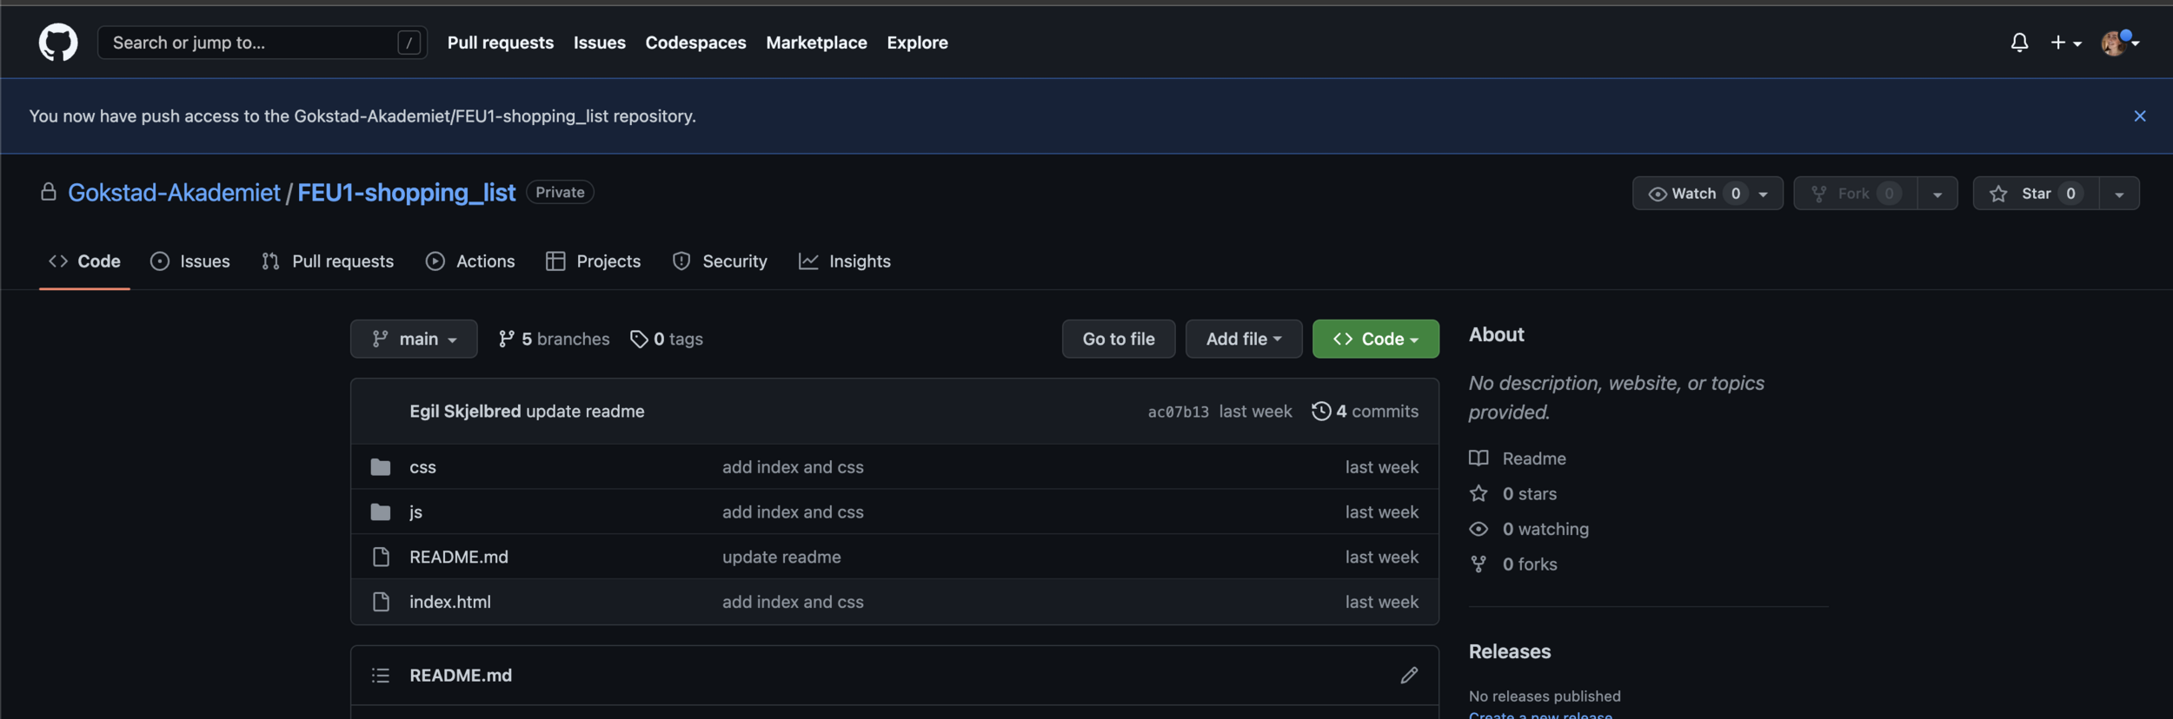Open update readme message in README.md row
This screenshot has height=719, width=2173.
(x=781, y=557)
